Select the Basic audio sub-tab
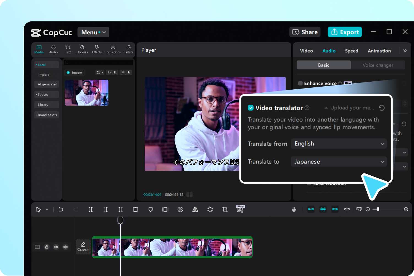Image resolution: width=414 pixels, height=276 pixels. click(324, 65)
